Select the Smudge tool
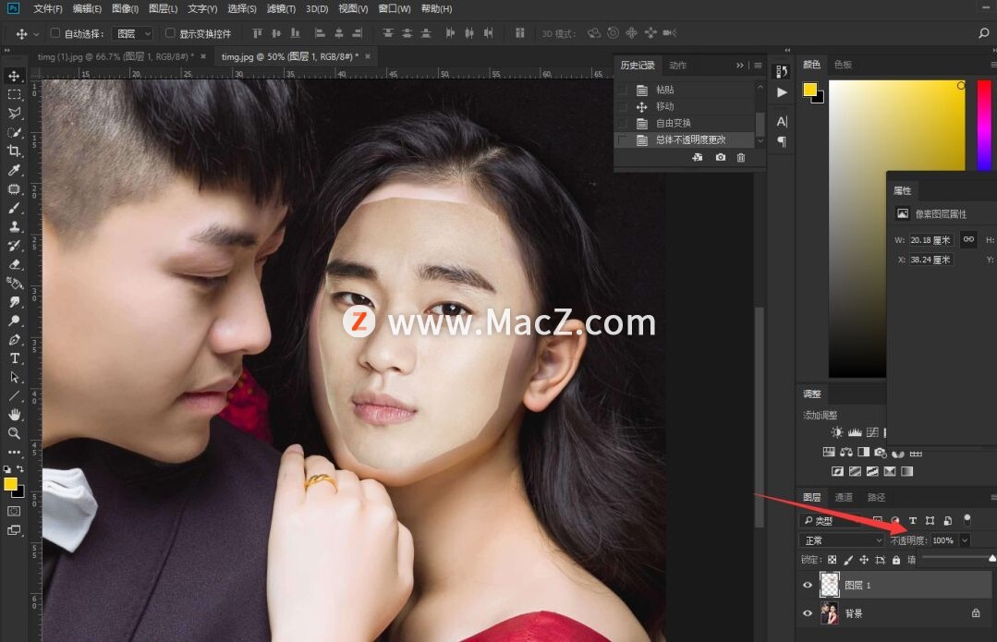This screenshot has width=997, height=642. pyautogui.click(x=14, y=302)
